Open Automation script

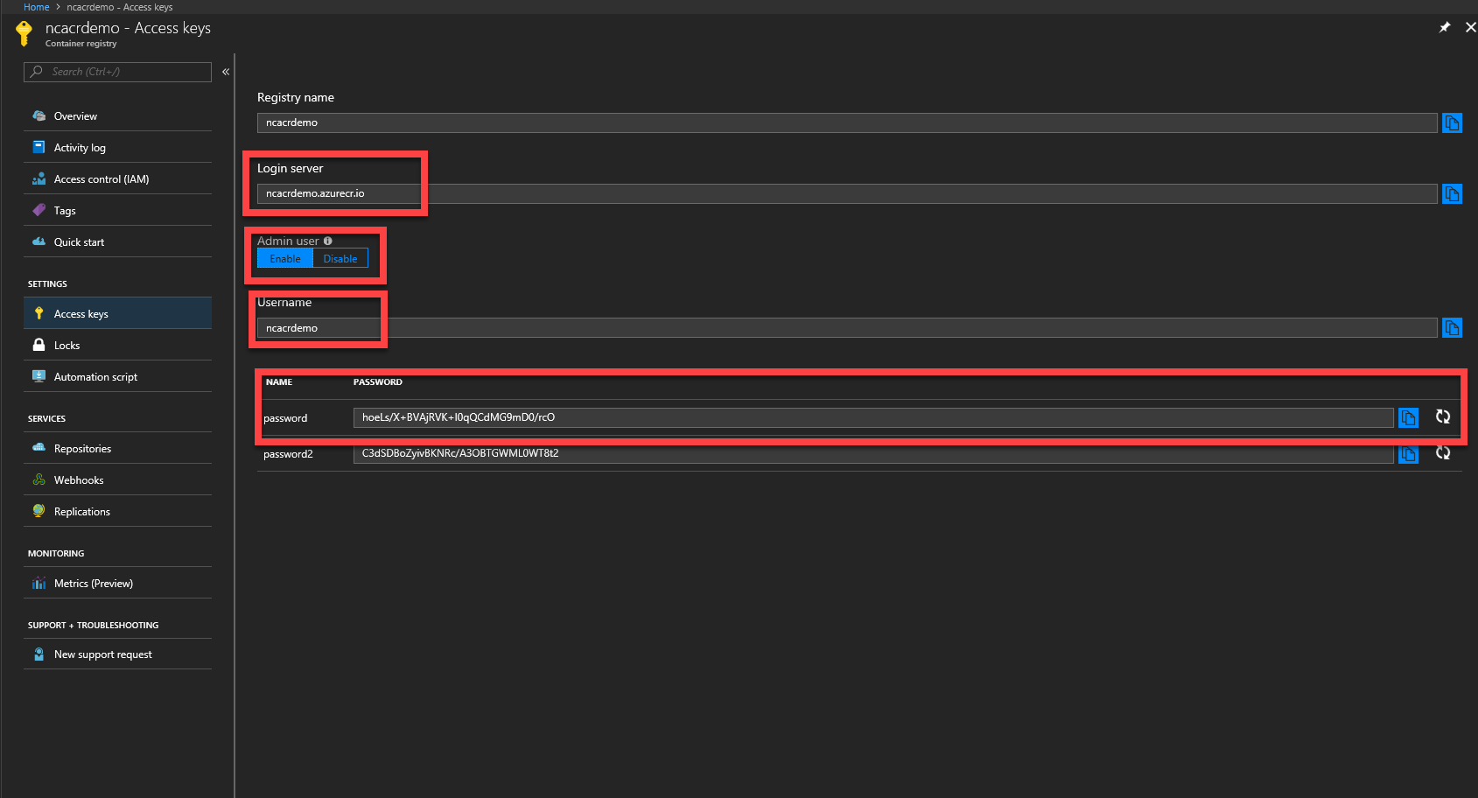(x=117, y=376)
